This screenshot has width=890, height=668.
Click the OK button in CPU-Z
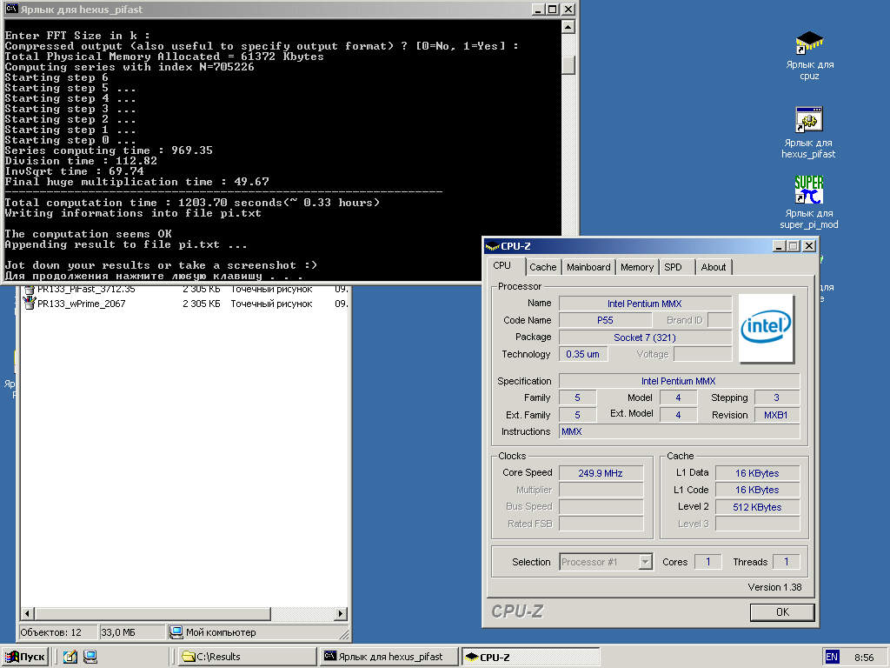[782, 611]
